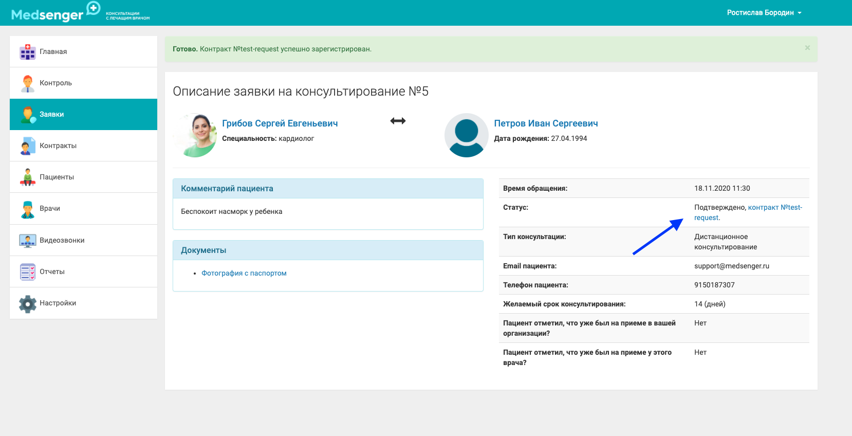The image size is (852, 436).
Task: Click the Главная hospital icon in sidebar
Action: click(x=28, y=52)
